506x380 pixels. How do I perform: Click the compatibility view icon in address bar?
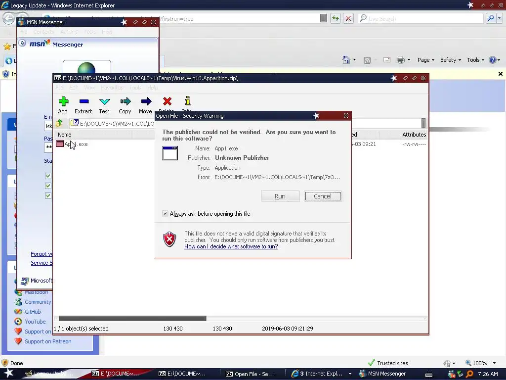coord(323,18)
